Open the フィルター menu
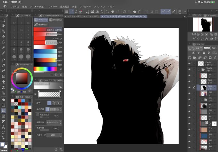This screenshot has height=152, width=218. [85, 6]
